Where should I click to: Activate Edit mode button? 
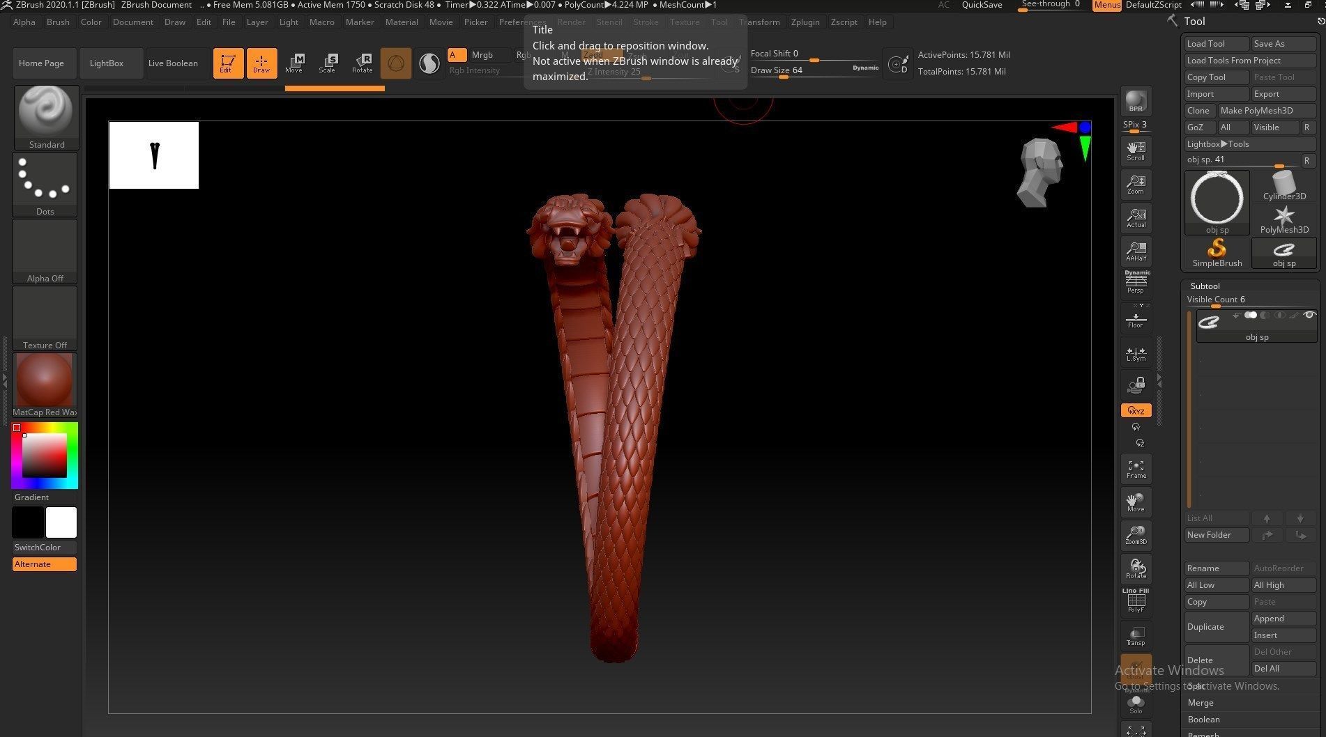(228, 63)
